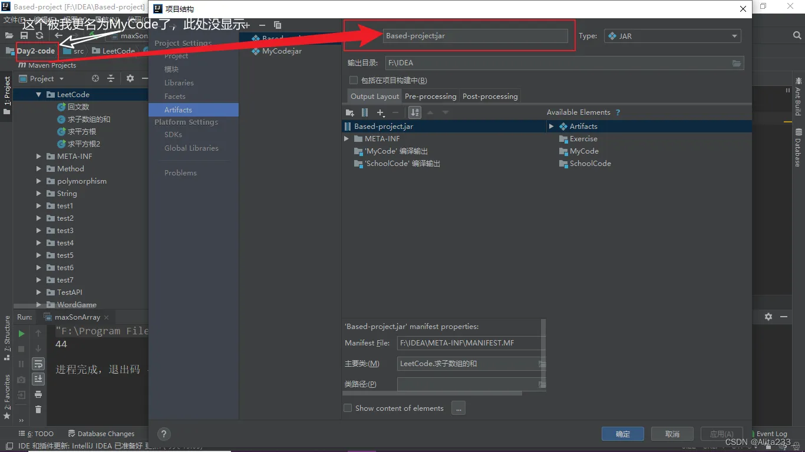Click the collapse all icon in Project panel header
This screenshot has width=805, height=452.
pyautogui.click(x=110, y=78)
